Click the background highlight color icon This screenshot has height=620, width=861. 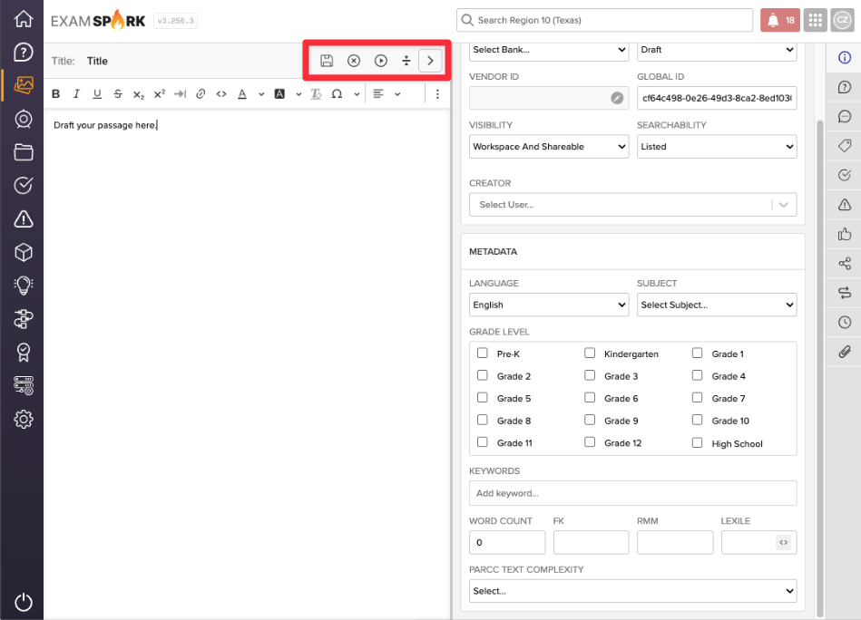pos(279,94)
